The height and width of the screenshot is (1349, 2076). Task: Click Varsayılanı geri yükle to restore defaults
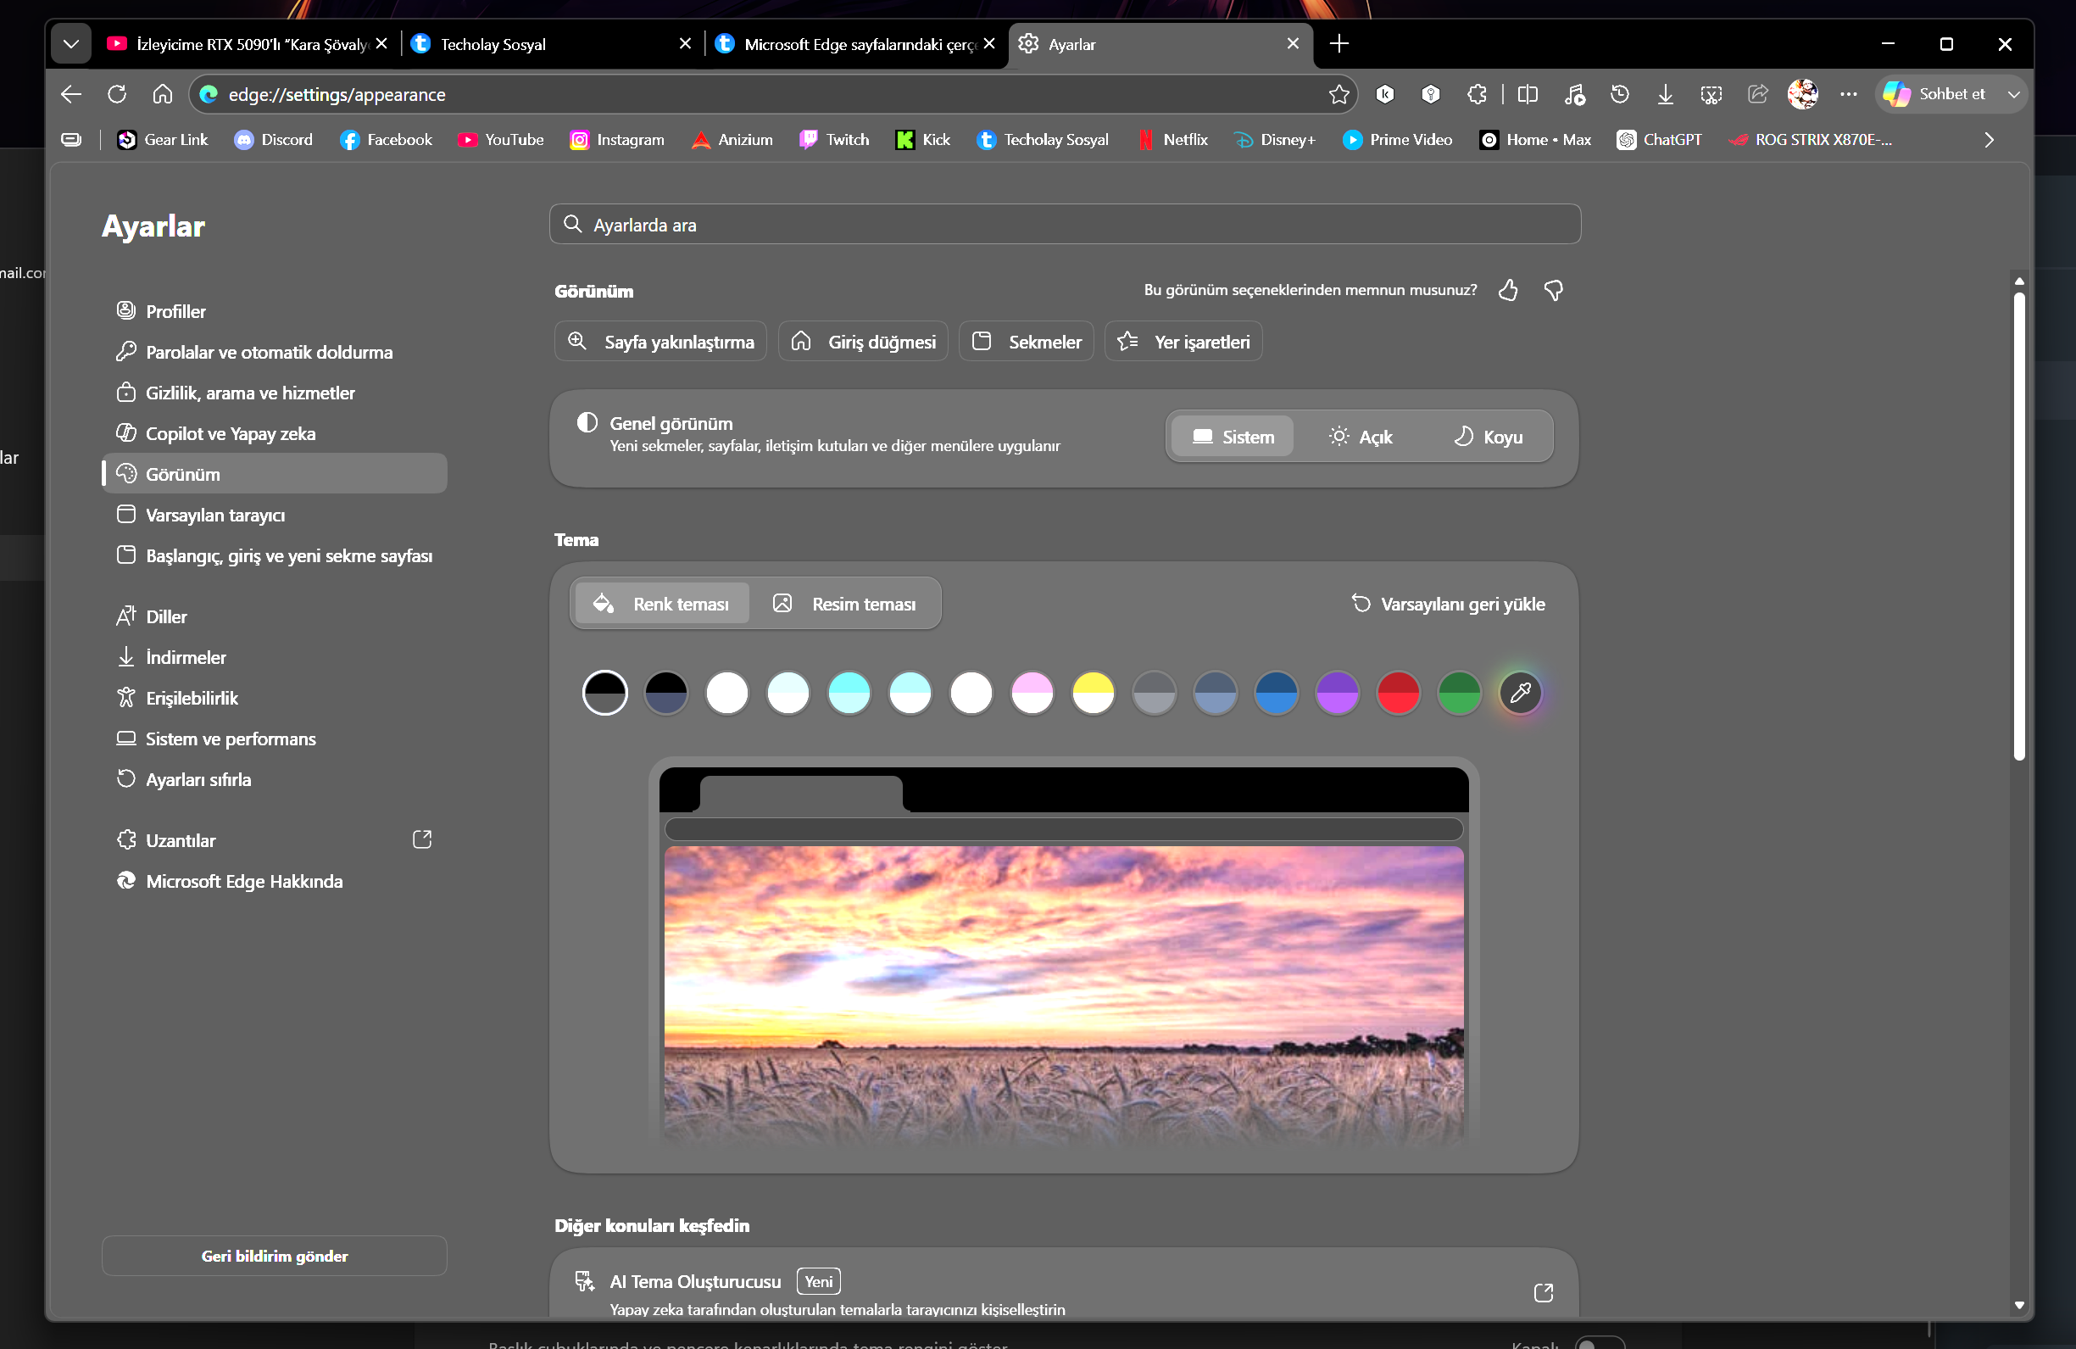[1448, 604]
